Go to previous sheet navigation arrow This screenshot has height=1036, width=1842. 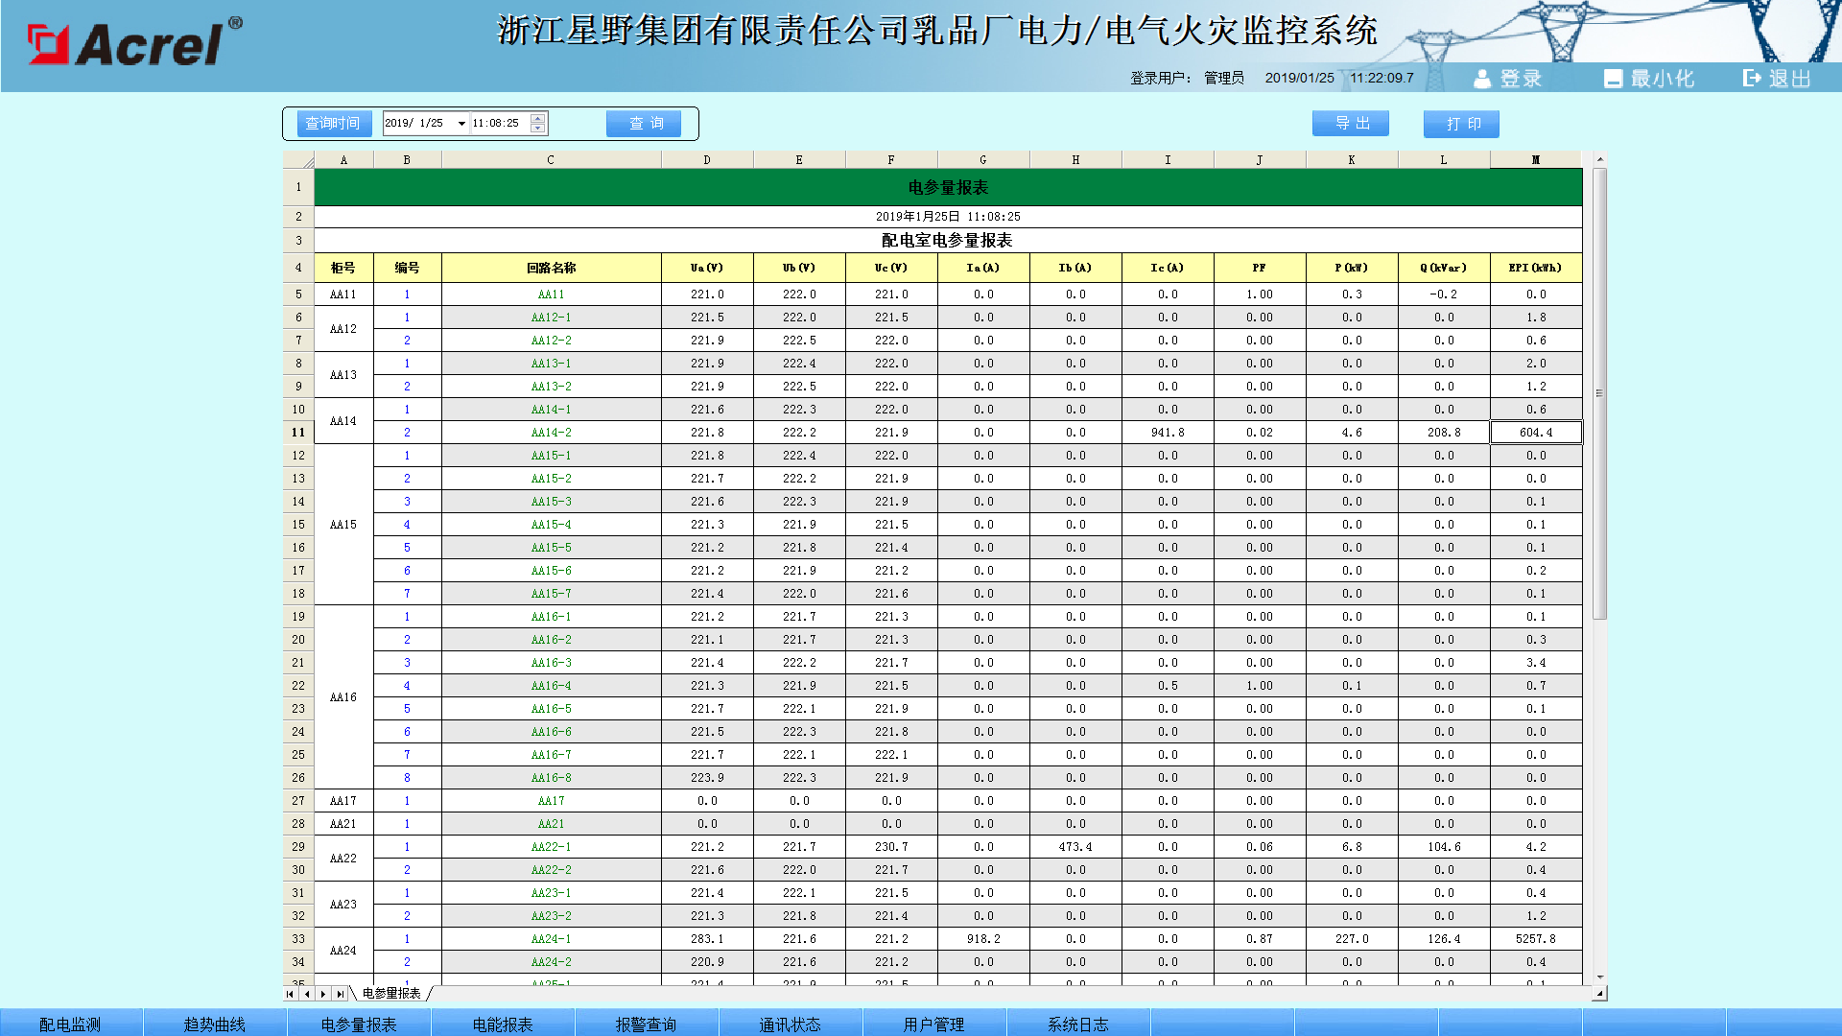pyautogui.click(x=307, y=994)
